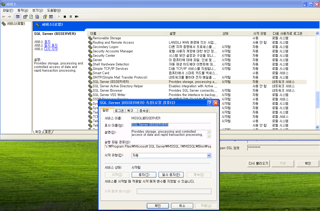Screen dimensions: 320x211
Task: Click the header icon beside 서비스(로컬) title
Action: tap(38, 25)
